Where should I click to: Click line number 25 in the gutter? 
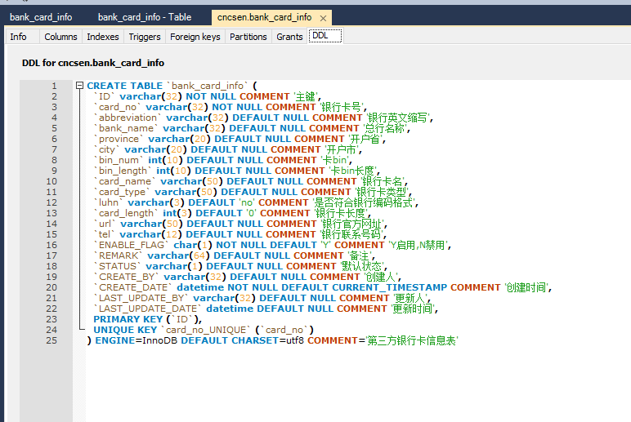point(51,340)
